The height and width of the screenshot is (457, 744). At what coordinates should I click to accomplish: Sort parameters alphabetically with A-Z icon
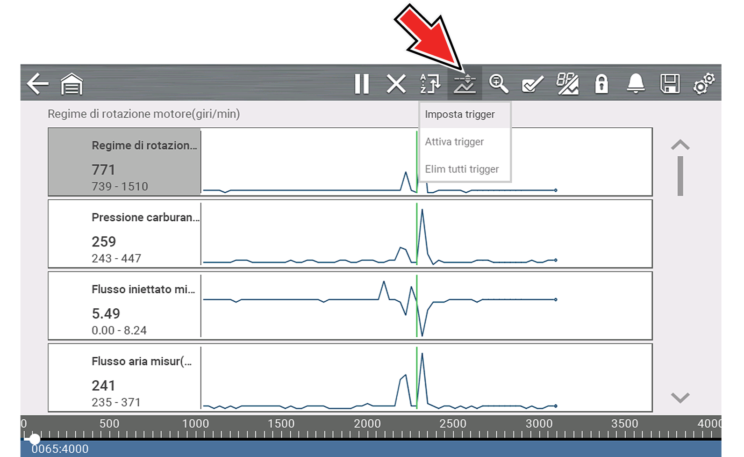point(430,84)
